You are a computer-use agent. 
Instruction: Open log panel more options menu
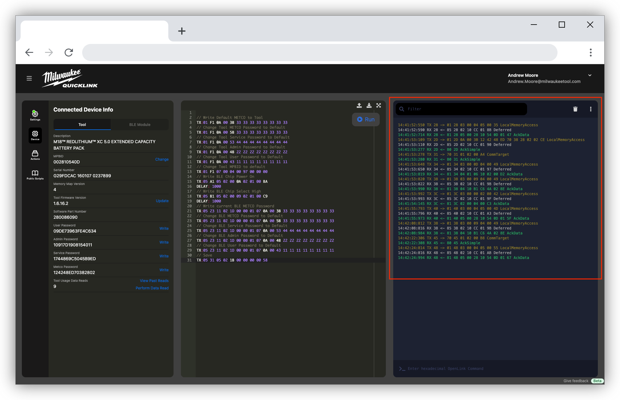[x=591, y=109]
